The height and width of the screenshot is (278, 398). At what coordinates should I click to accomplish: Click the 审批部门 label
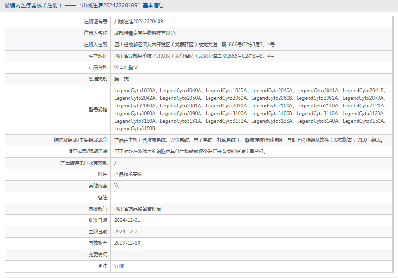[x=98, y=209]
